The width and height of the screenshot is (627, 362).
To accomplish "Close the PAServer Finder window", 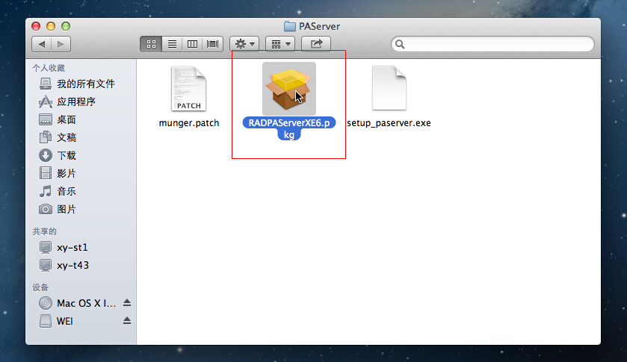I will (36, 26).
